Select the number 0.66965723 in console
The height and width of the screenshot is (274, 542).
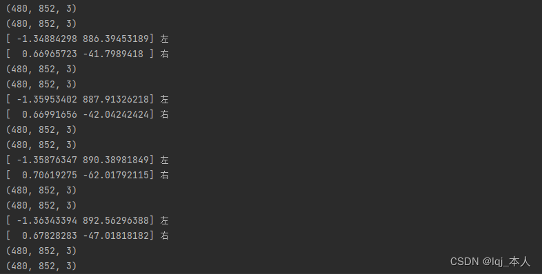tap(50, 54)
